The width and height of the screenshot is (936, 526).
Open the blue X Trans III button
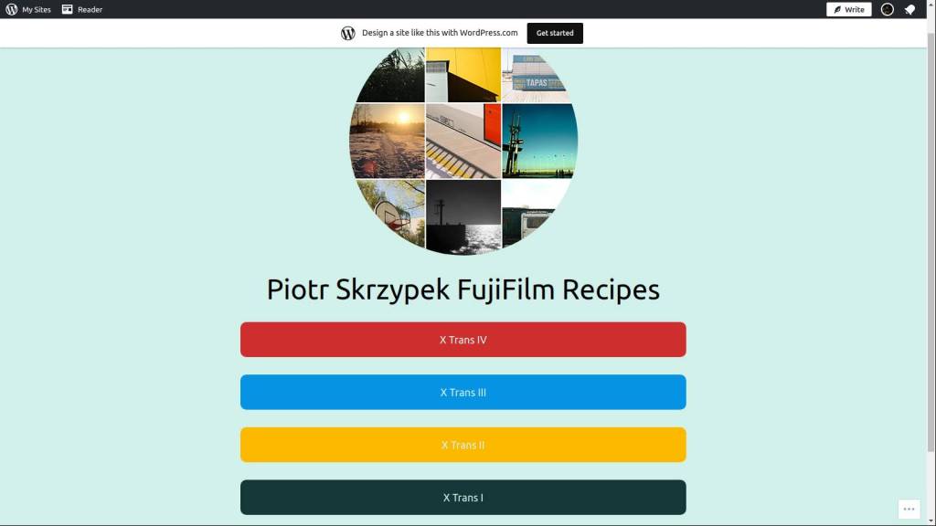coord(463,392)
